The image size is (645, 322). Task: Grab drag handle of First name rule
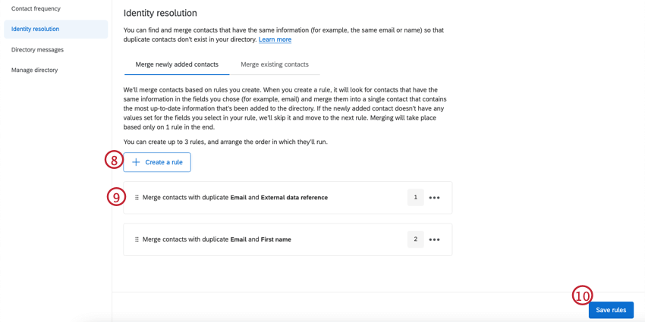pos(137,239)
